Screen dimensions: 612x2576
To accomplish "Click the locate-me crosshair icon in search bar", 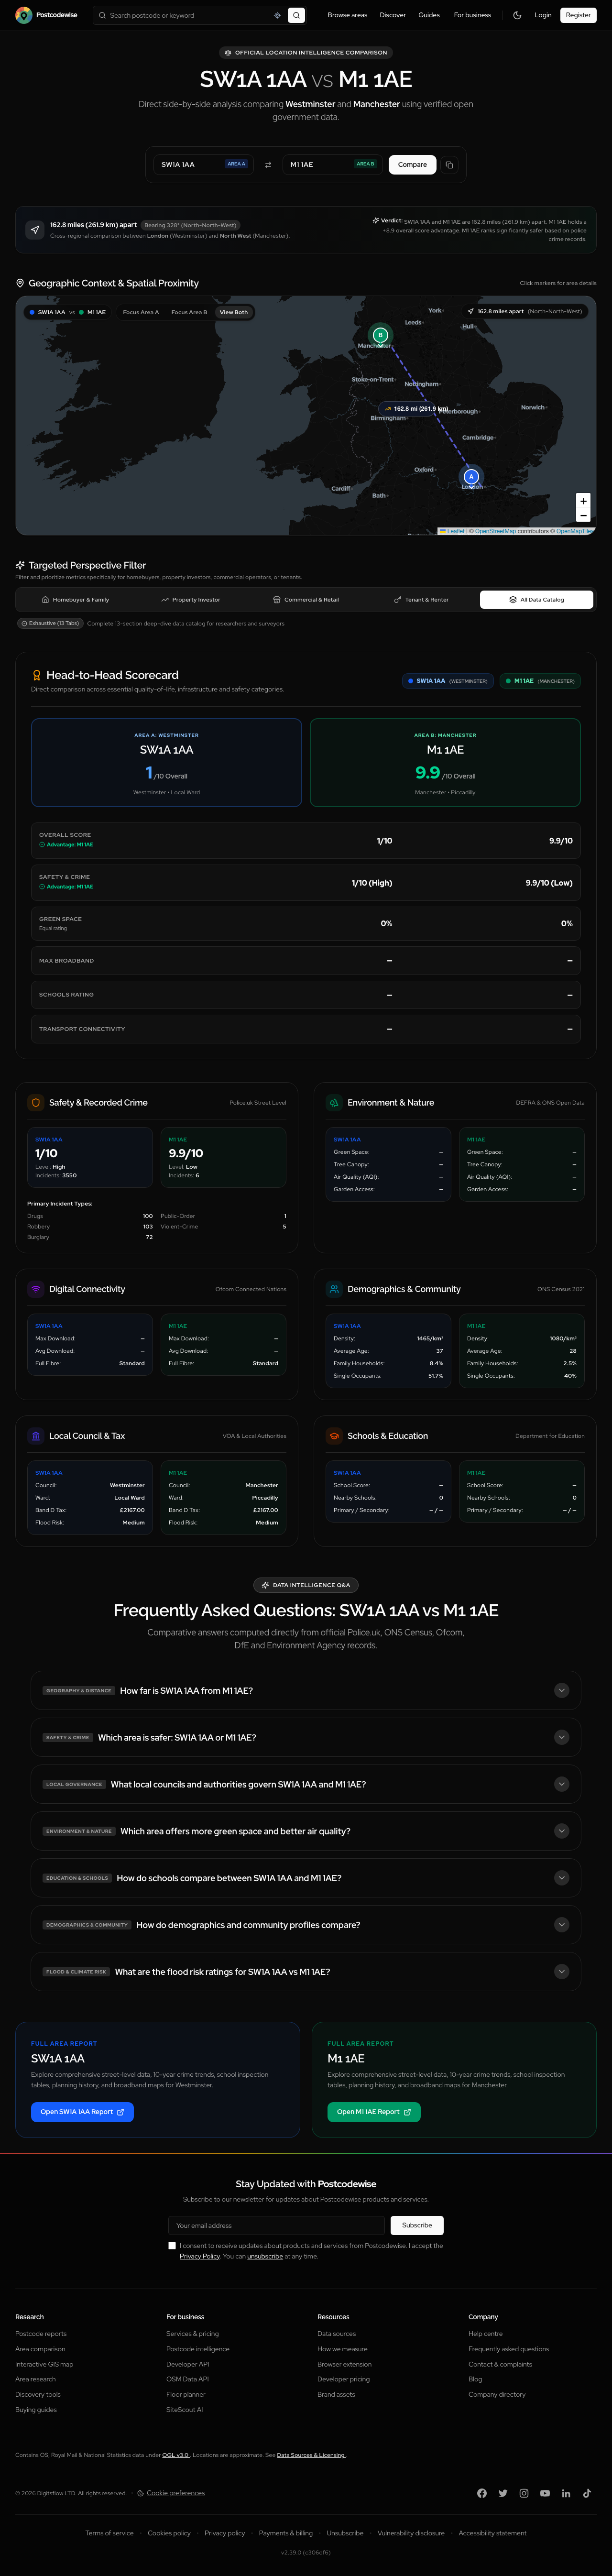I will [x=277, y=15].
